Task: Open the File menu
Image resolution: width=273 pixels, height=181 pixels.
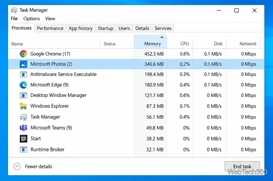Action: pos(14,18)
